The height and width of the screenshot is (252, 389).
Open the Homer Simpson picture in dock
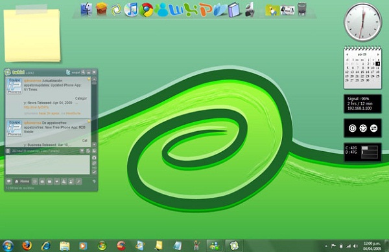click(272, 10)
